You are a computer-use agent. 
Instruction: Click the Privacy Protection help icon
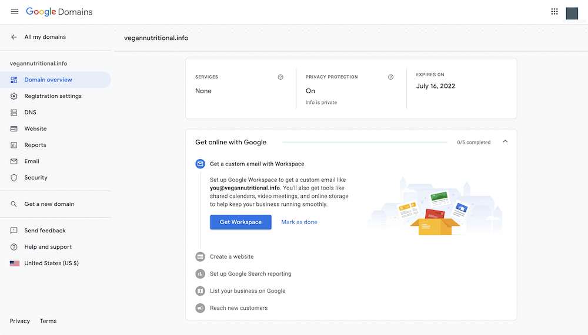pos(391,77)
